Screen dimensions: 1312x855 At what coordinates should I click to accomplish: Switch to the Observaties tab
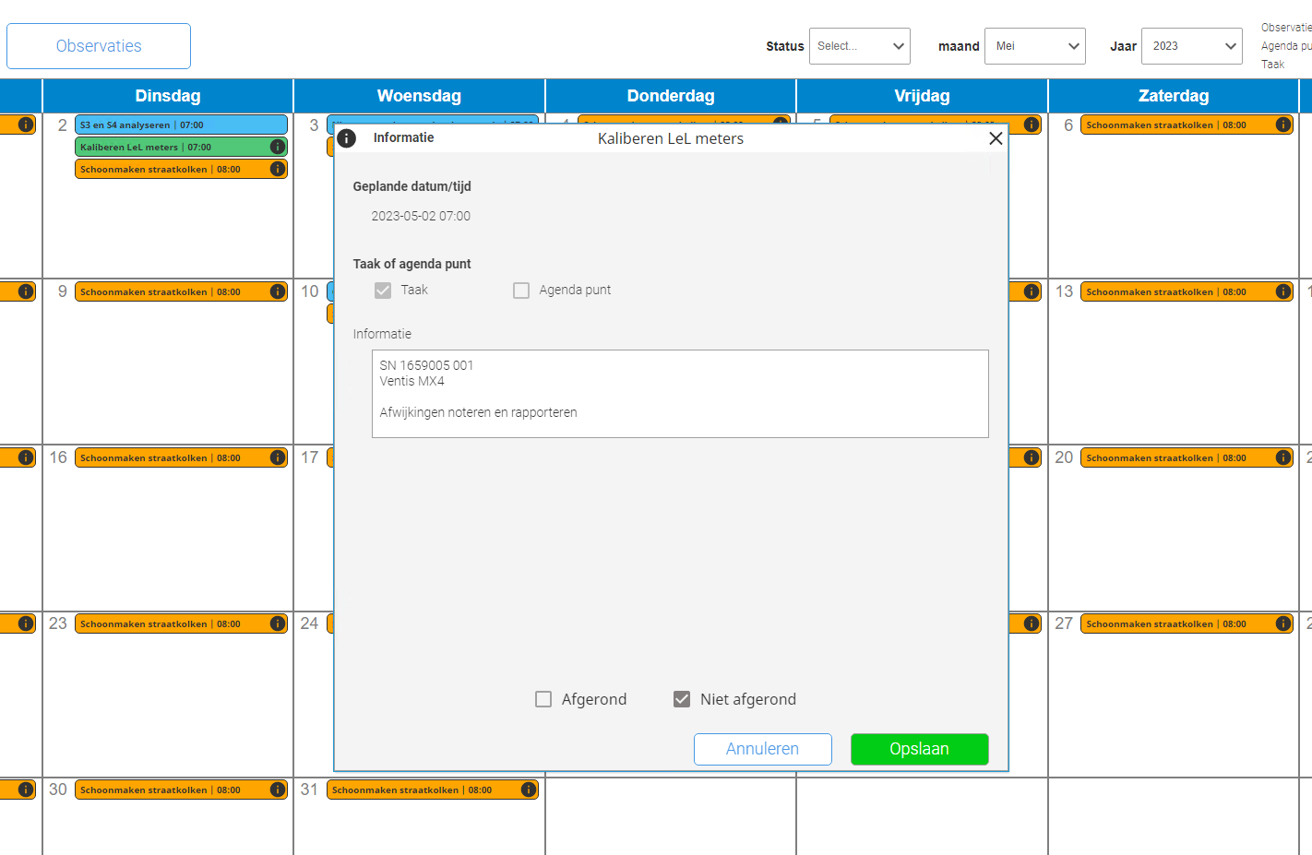(99, 46)
